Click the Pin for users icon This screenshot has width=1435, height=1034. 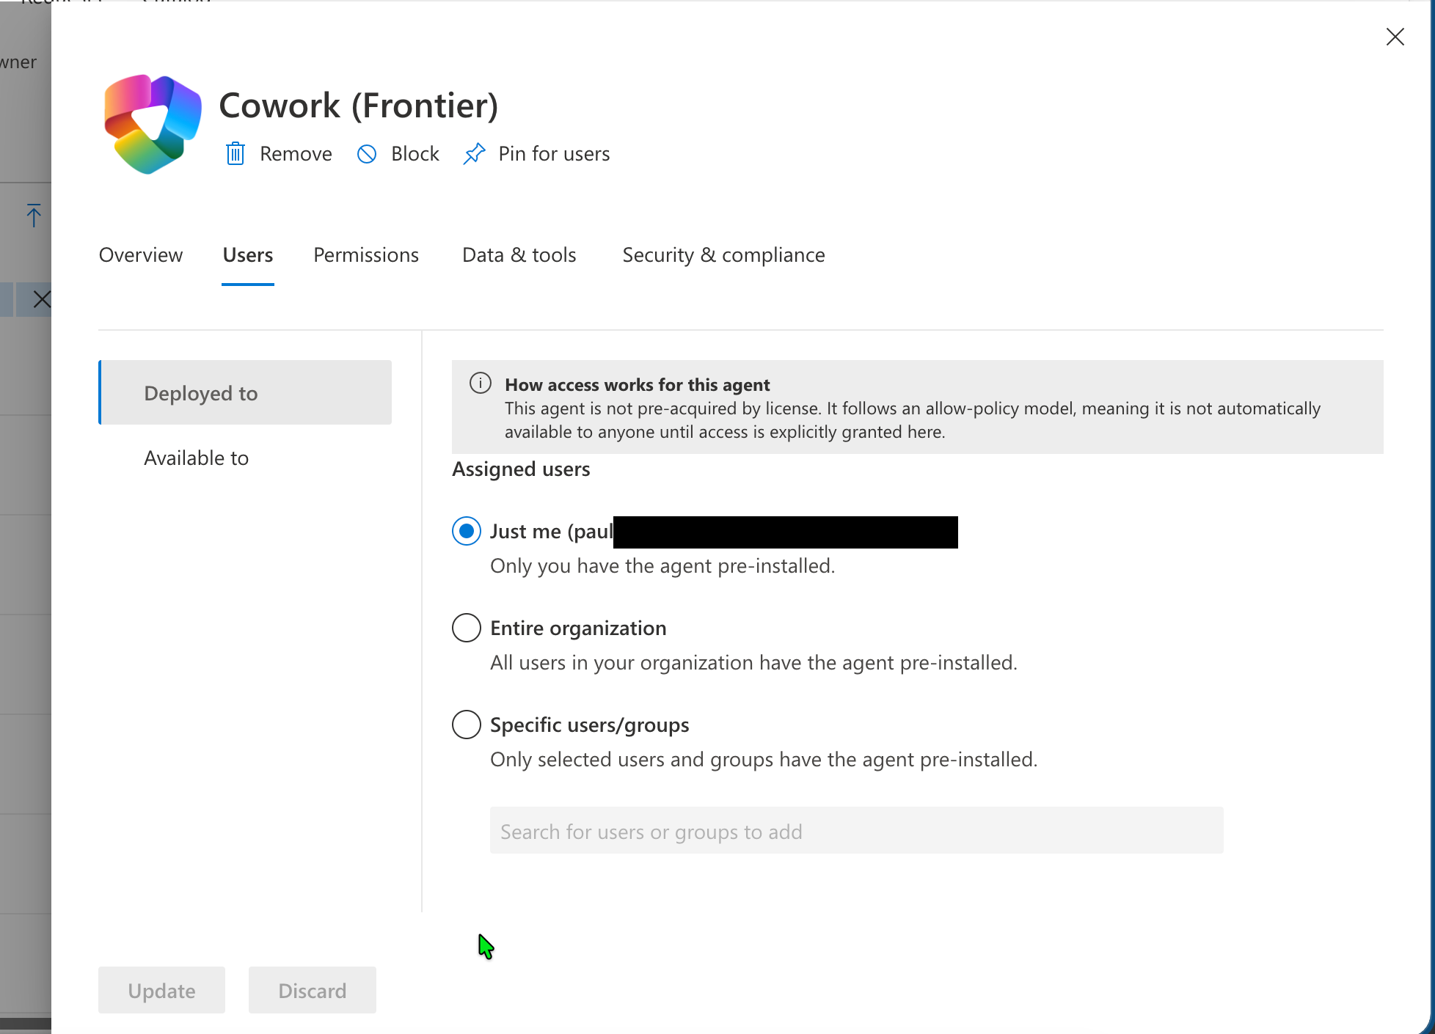pos(475,153)
